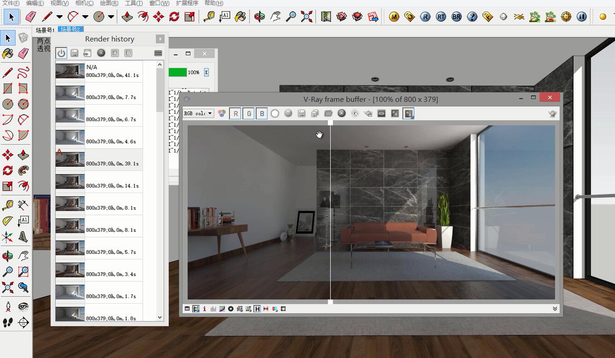Screen dimensions: 615x358
Task: Open the 相机(C) menu
Action: (x=84, y=3)
